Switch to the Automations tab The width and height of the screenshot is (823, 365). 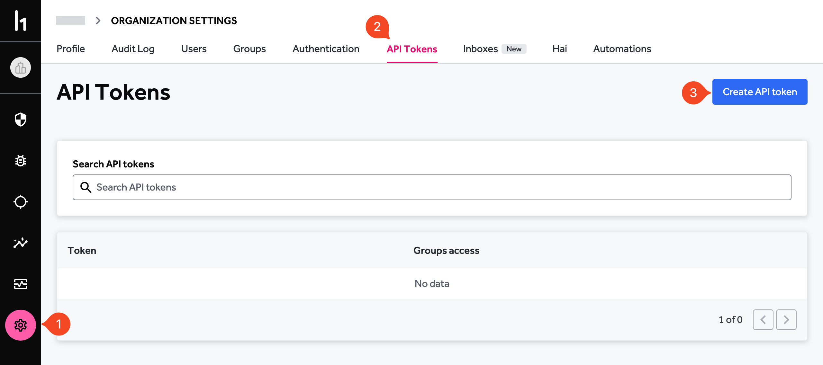[x=622, y=49]
